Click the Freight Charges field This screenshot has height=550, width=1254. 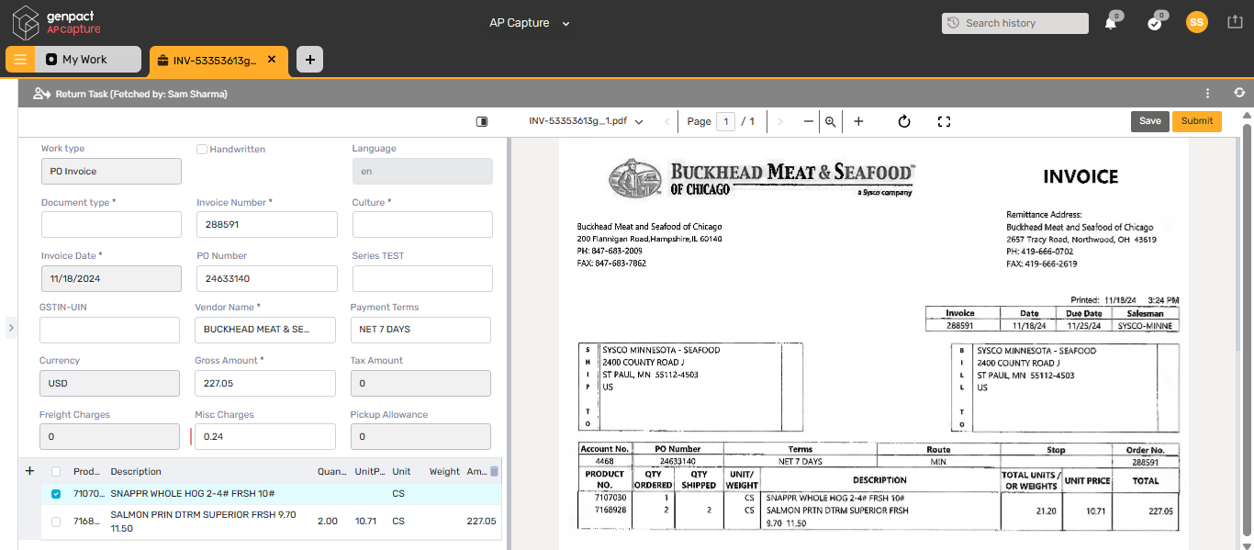(109, 437)
